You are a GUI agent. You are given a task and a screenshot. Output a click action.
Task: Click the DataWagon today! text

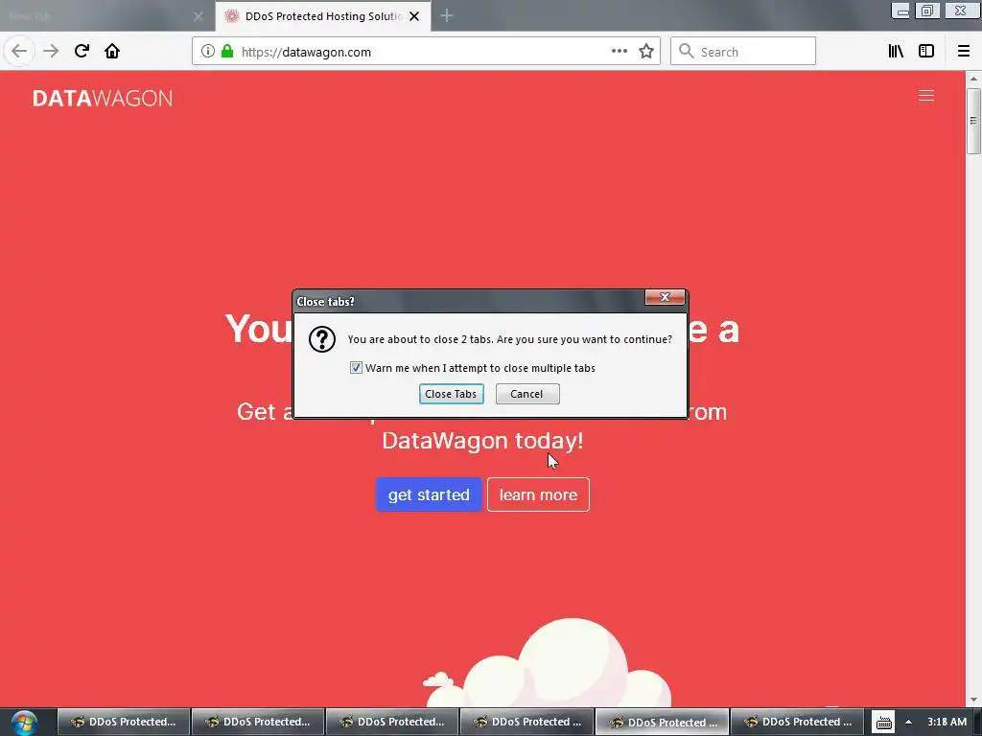click(483, 441)
